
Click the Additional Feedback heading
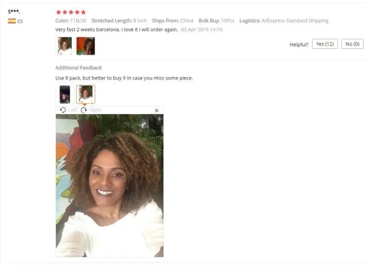(79, 68)
